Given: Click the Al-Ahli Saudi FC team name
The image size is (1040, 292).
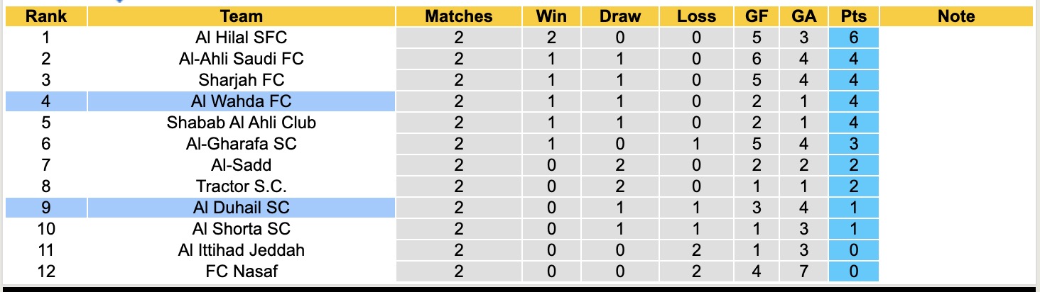Looking at the screenshot, I should pos(242,59).
